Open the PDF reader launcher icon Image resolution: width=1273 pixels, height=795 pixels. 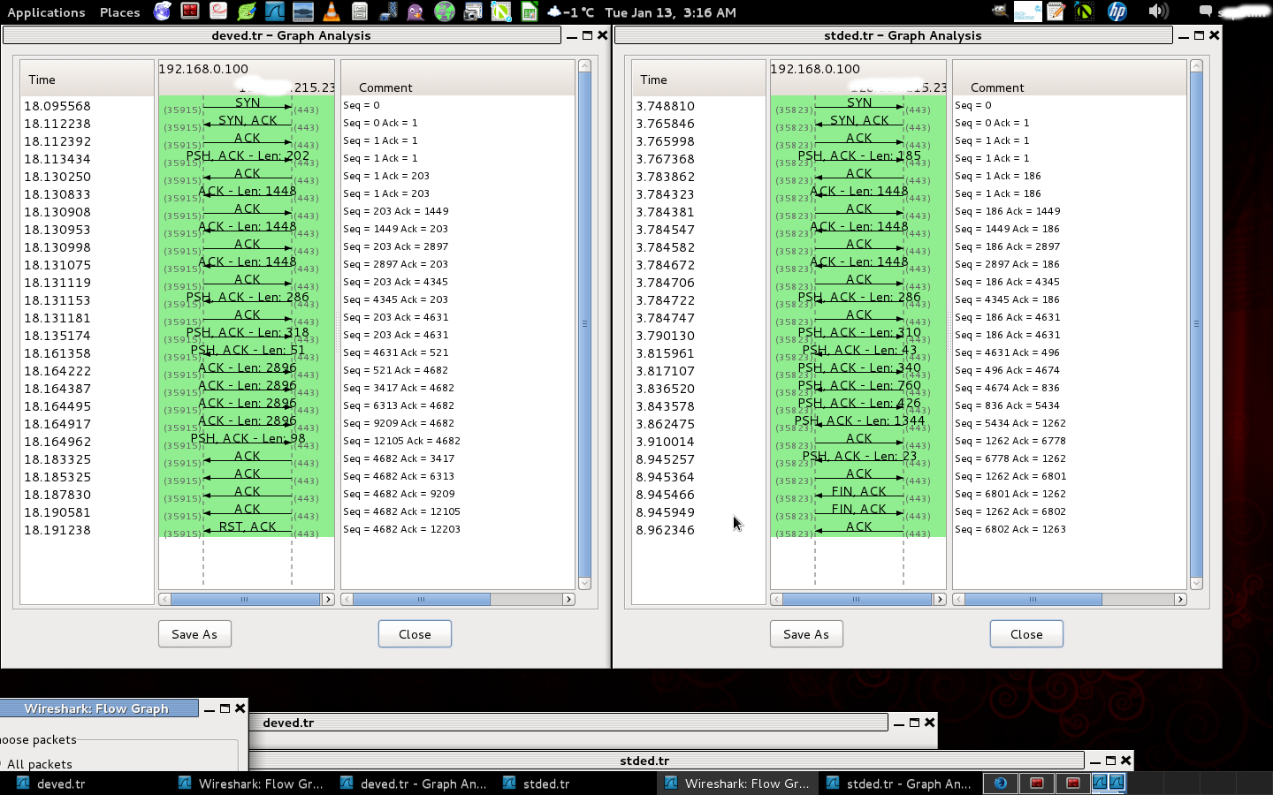click(x=218, y=11)
